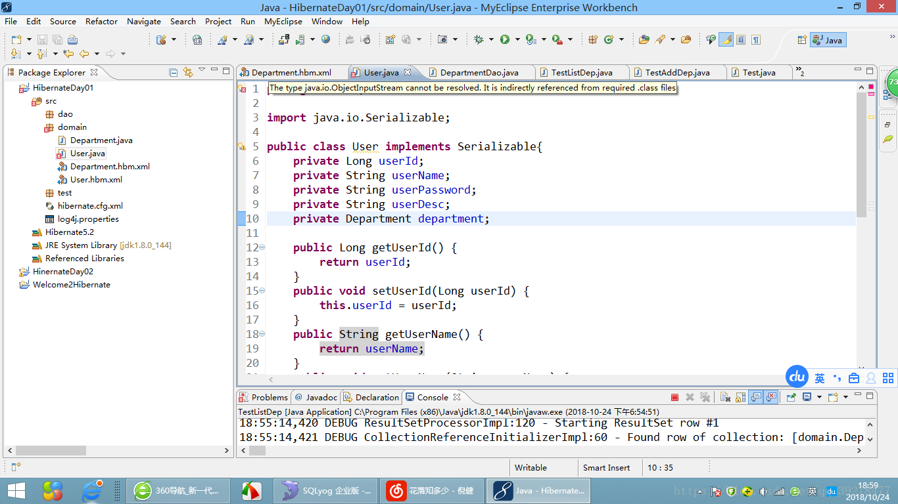The height and width of the screenshot is (504, 898).
Task: Click the Next Annotation icon
Action: 15,54
